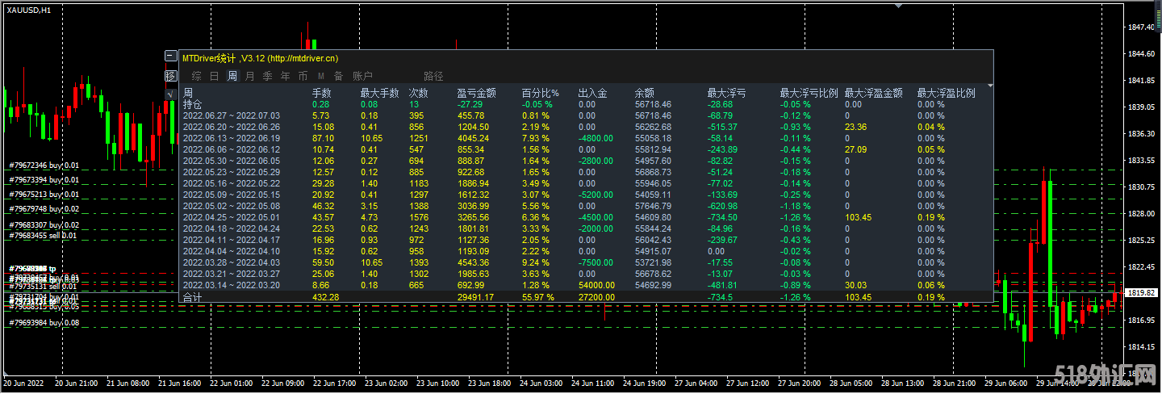
Task: Open the 月 monthly tab
Action: tap(250, 76)
